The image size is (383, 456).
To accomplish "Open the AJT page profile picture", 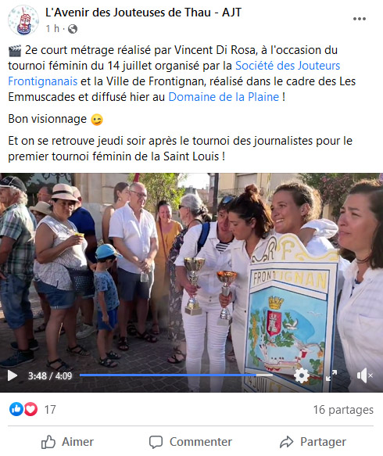I will tap(23, 20).
